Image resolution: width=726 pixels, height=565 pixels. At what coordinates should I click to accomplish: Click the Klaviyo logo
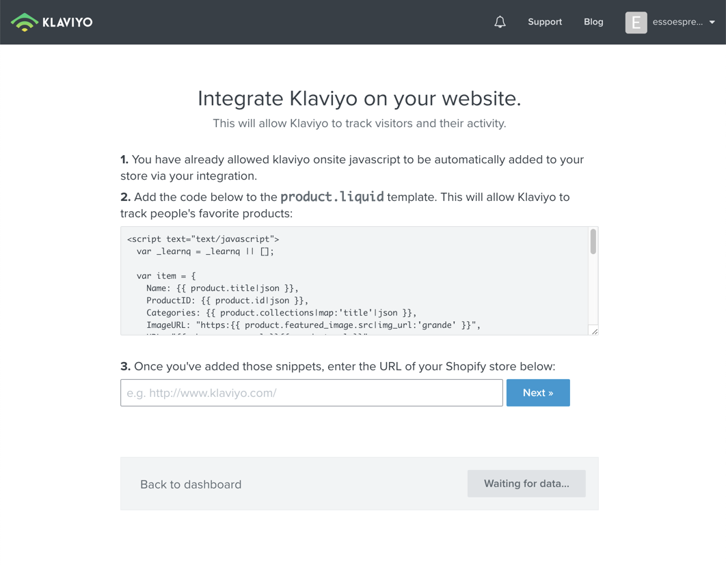click(x=51, y=23)
